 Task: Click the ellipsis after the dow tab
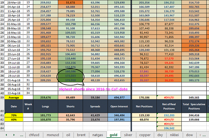204,135
